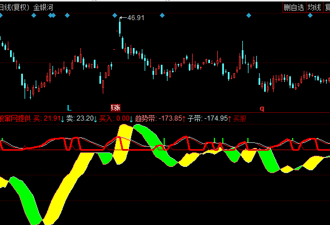Click the cyan down arrow after 买入: 0.00
330x225 pixels.
[x=131, y=119]
